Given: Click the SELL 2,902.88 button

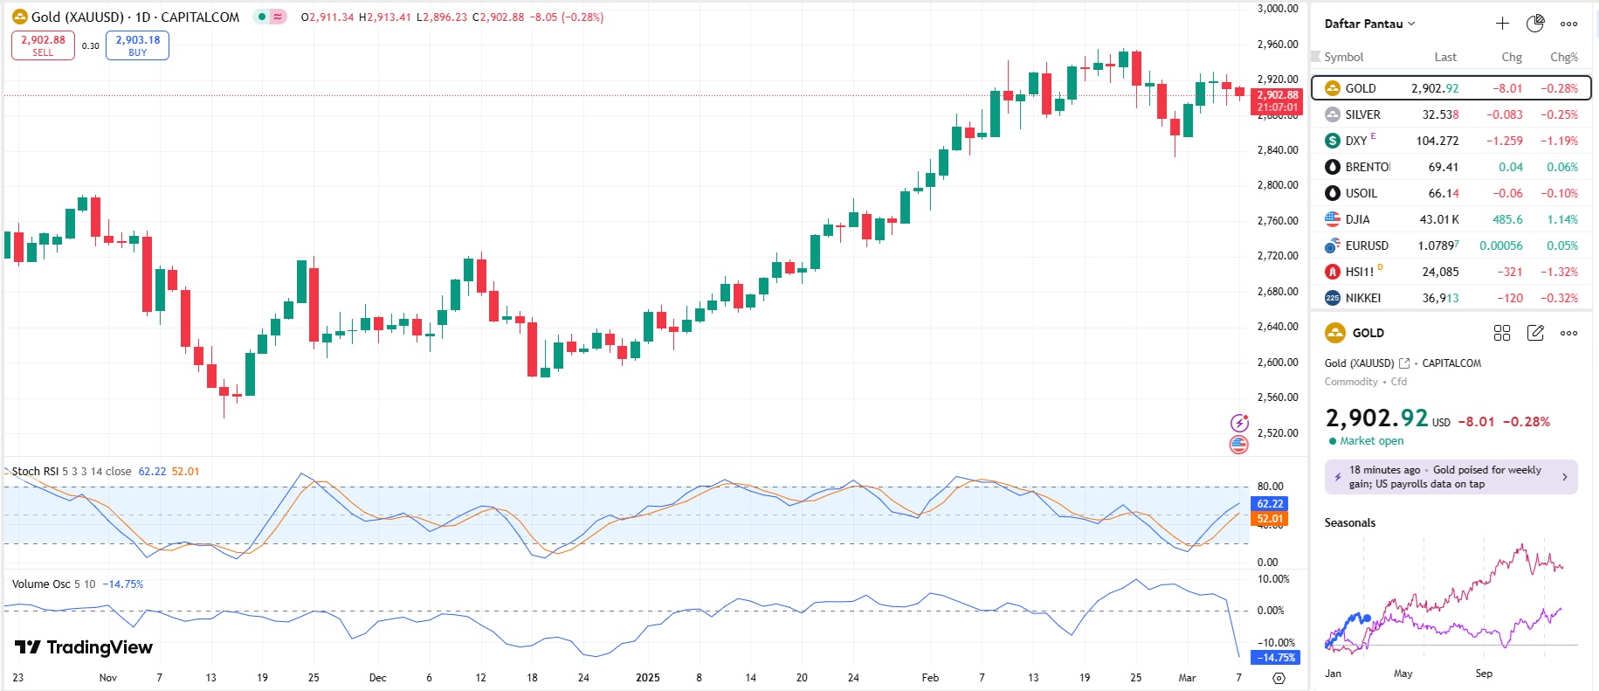Looking at the screenshot, I should (x=43, y=45).
